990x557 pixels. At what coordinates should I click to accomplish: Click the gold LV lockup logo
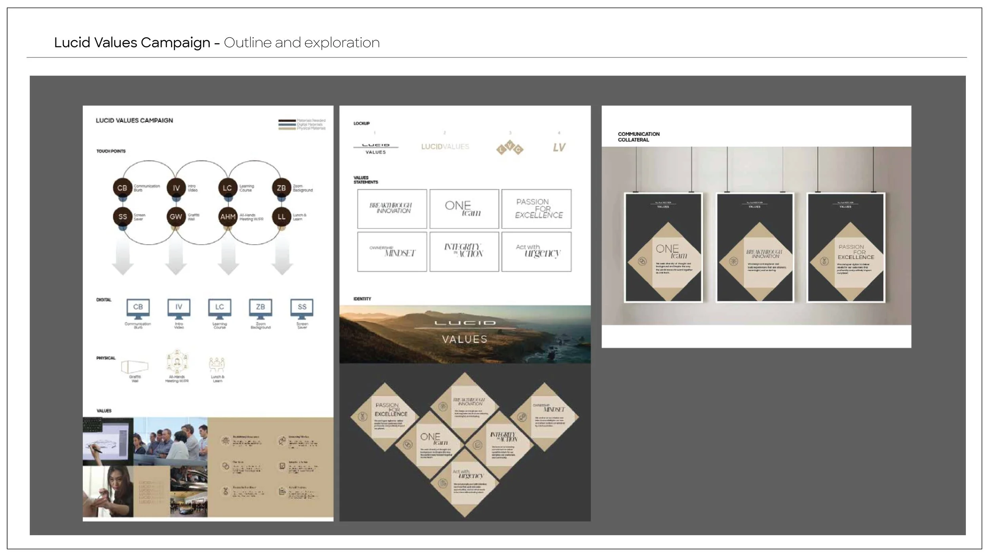[559, 147]
